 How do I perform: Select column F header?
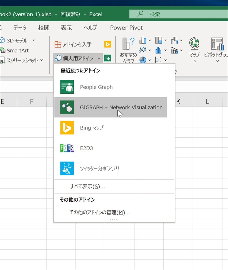click(32, 102)
